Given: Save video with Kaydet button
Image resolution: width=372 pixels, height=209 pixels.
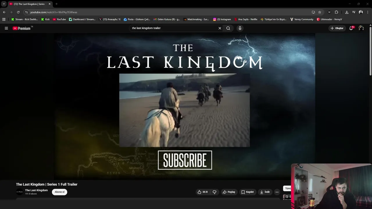Looking at the screenshot, I should (x=248, y=192).
